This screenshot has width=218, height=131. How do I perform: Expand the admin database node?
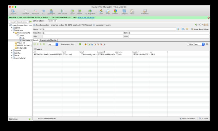click(12, 28)
